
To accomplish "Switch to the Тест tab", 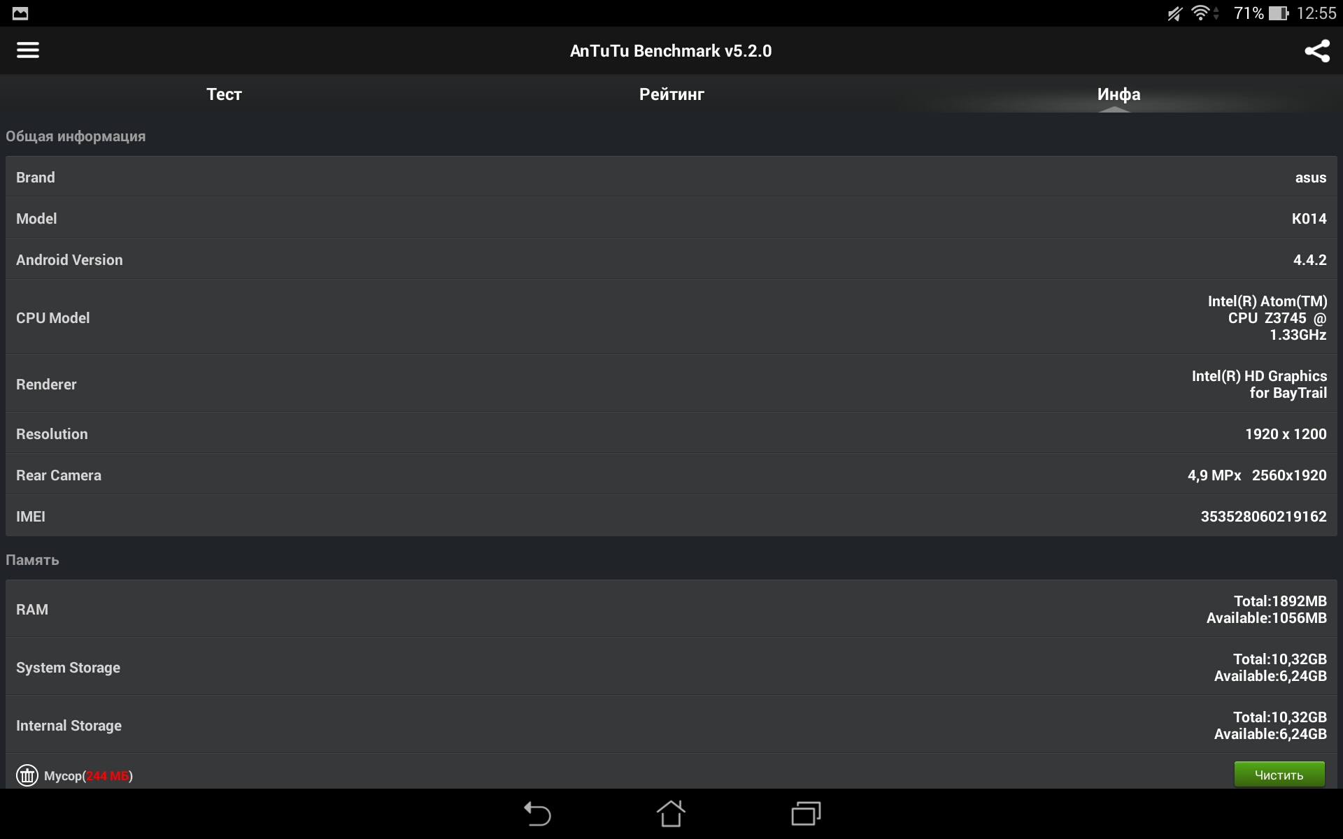I will pos(224,94).
